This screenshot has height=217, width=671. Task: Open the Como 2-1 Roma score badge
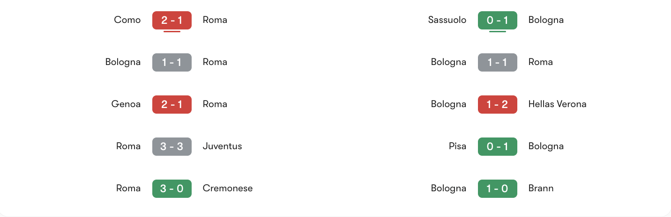[x=172, y=20]
